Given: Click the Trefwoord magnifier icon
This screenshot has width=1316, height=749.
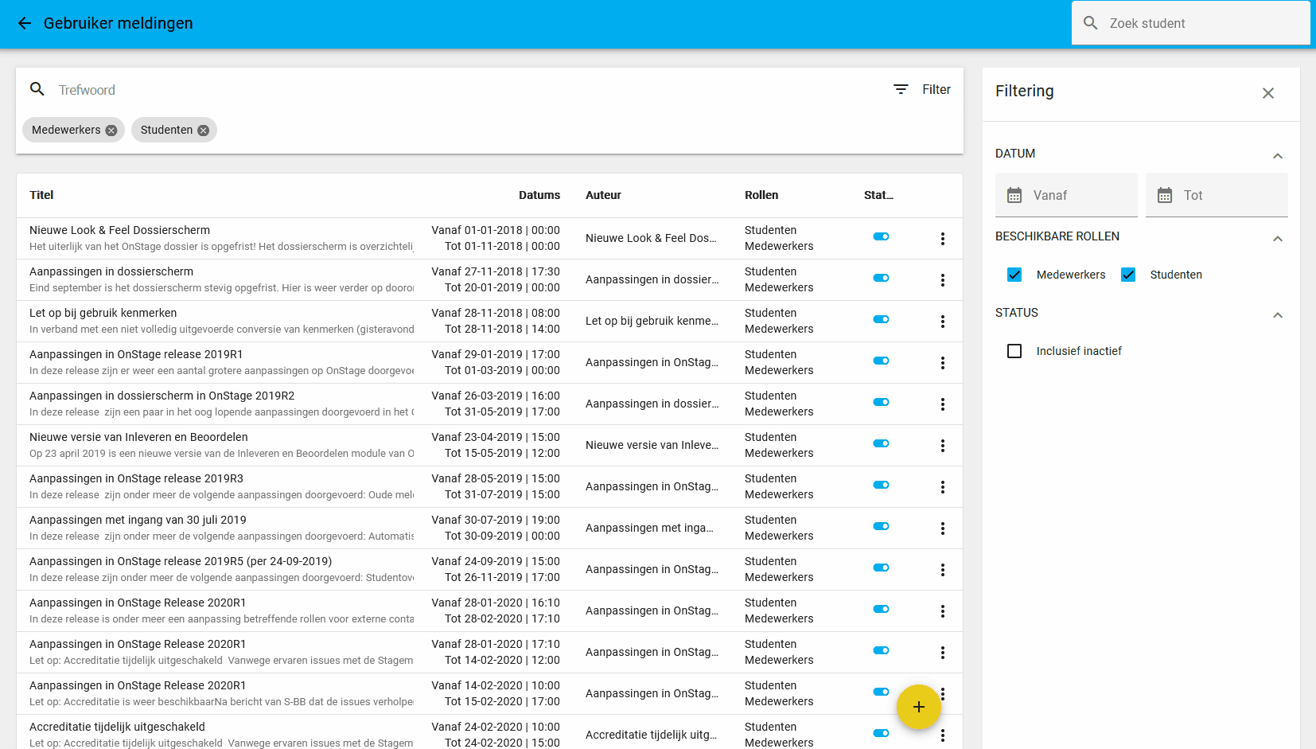Looking at the screenshot, I should click(x=37, y=89).
